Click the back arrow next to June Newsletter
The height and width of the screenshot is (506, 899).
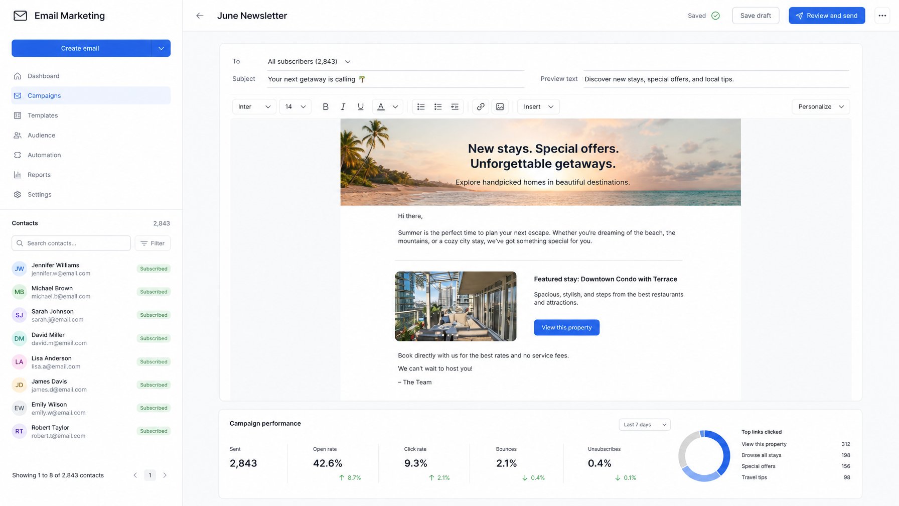(x=200, y=16)
